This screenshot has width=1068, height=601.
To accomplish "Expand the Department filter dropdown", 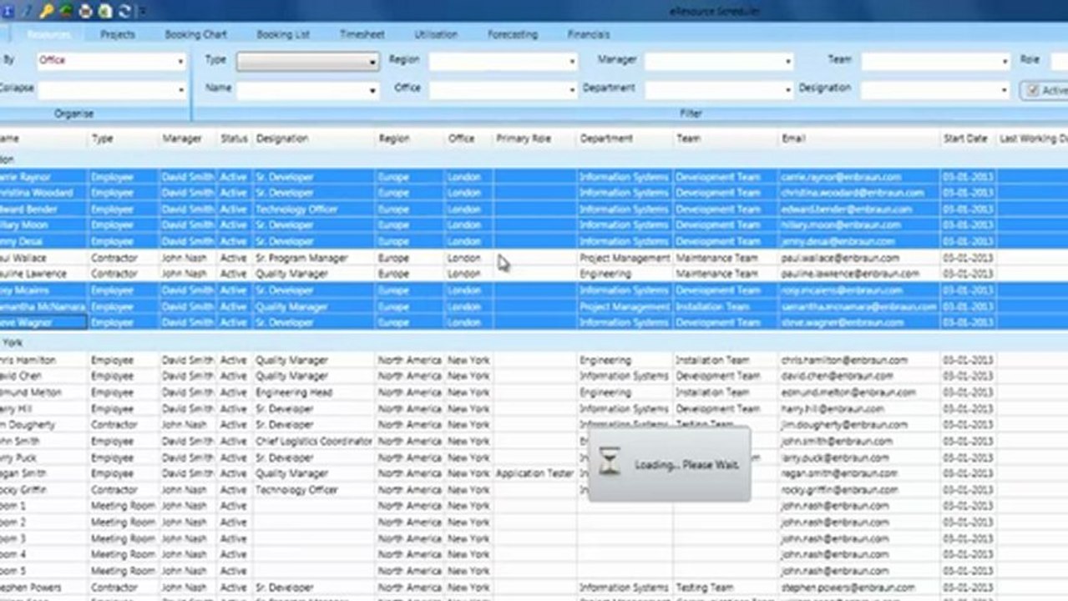I will pos(718,88).
